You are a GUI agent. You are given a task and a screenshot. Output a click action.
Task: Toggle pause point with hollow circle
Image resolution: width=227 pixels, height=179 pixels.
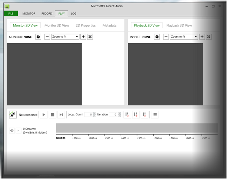[127, 115]
